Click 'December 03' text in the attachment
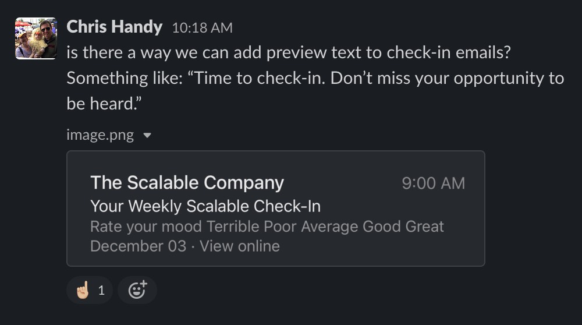582x325 pixels. pos(138,246)
